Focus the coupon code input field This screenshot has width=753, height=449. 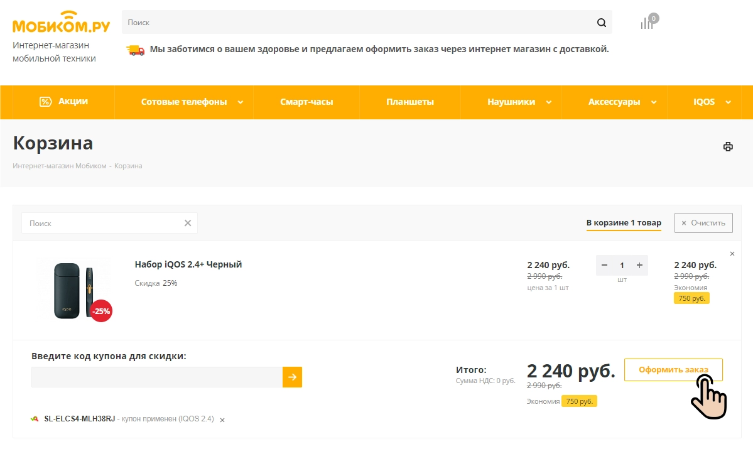[157, 377]
